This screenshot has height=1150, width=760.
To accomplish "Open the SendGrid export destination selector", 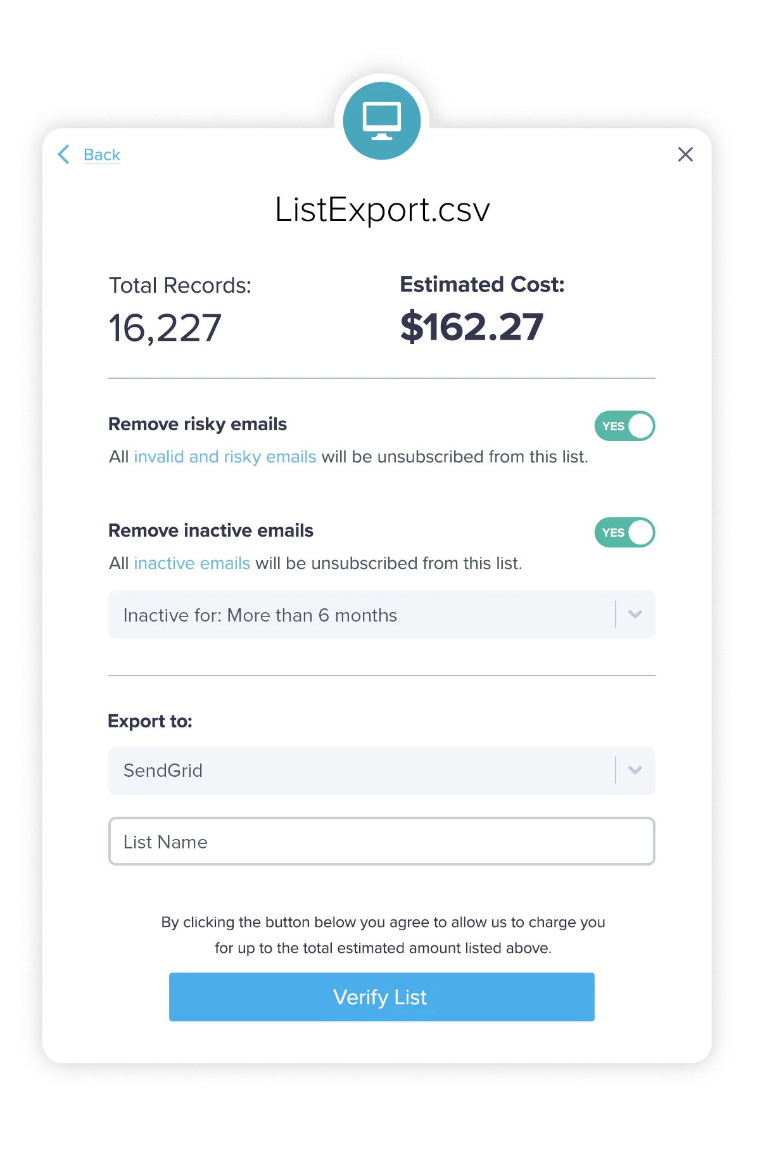I will click(382, 770).
